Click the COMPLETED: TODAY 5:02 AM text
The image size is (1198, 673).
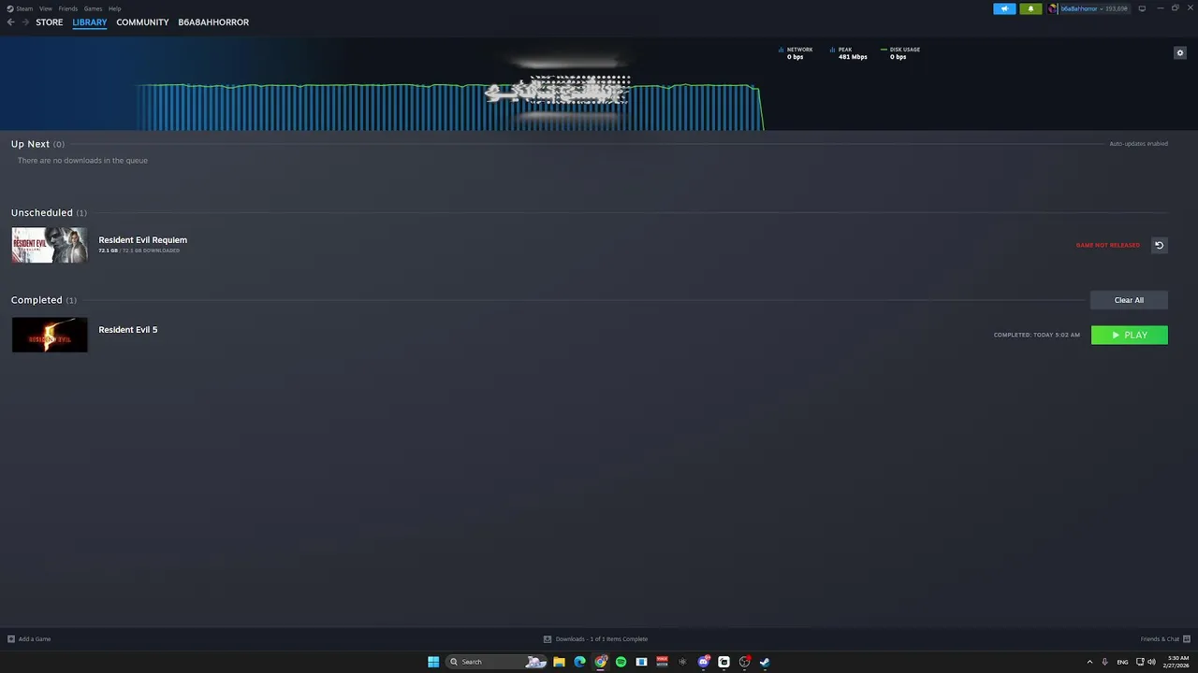tap(1037, 335)
